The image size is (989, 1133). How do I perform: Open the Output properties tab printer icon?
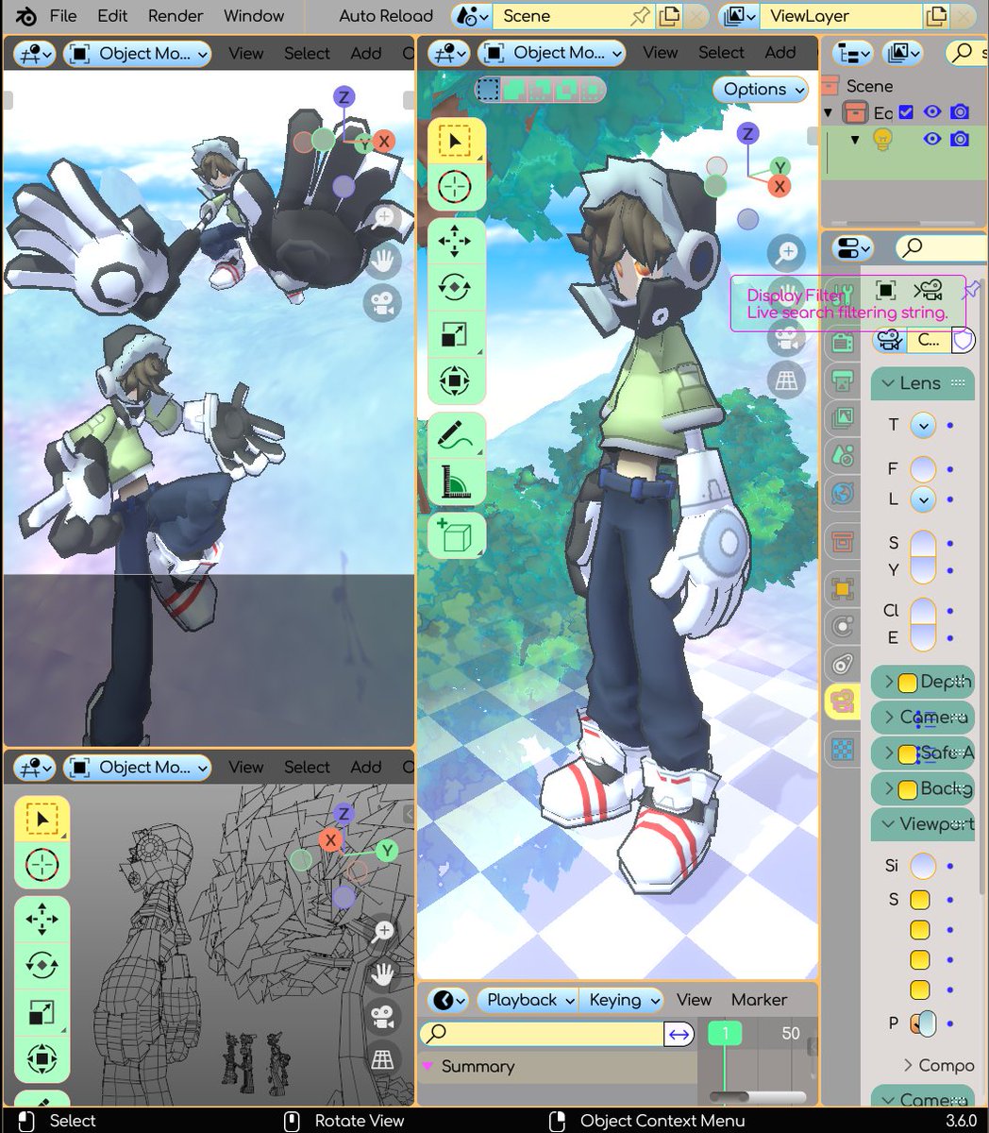[842, 380]
